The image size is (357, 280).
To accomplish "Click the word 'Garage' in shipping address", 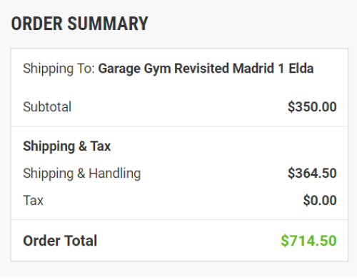I will pos(119,69).
